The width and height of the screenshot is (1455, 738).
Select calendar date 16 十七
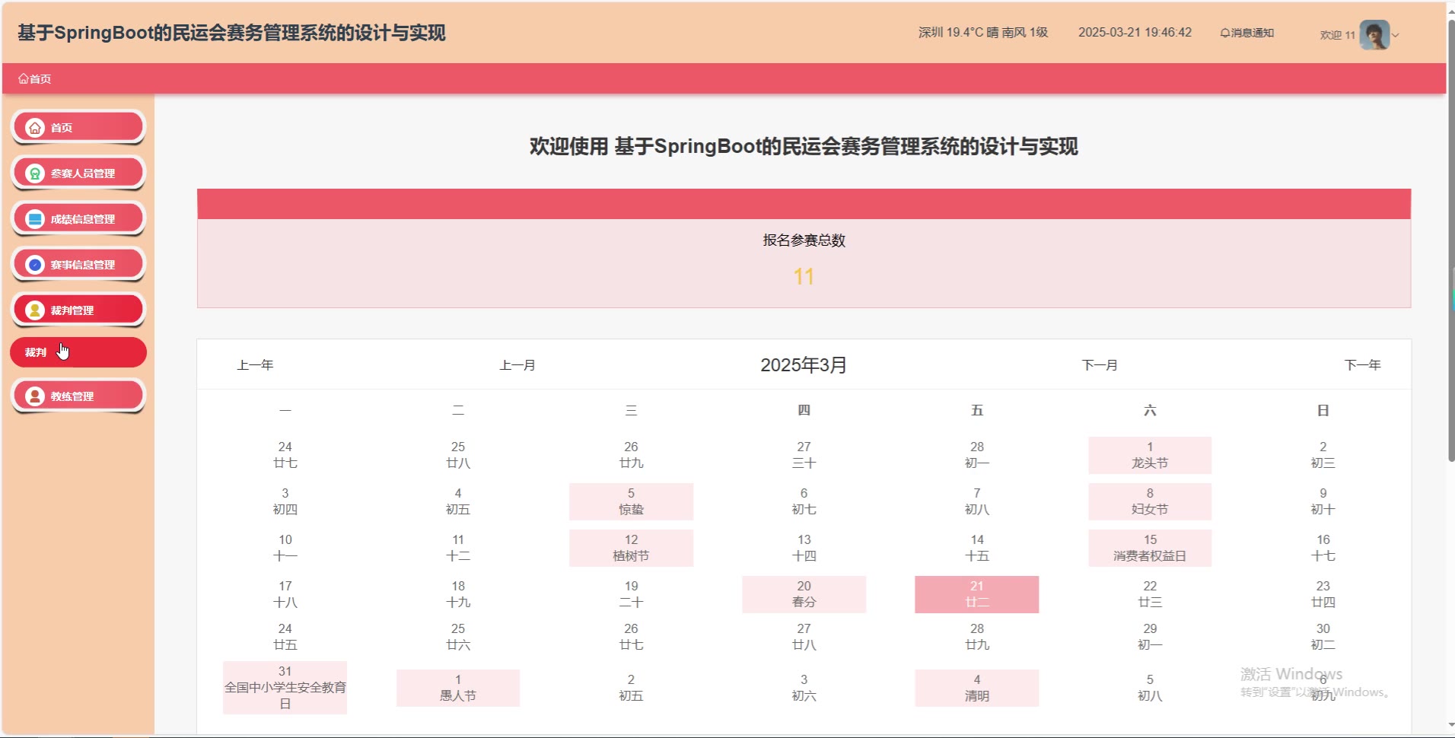click(1323, 548)
